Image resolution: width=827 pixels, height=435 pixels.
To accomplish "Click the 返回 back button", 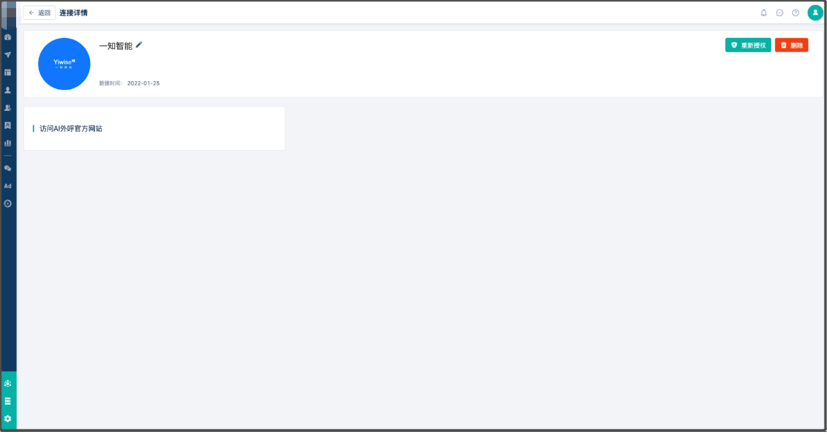I will (40, 12).
